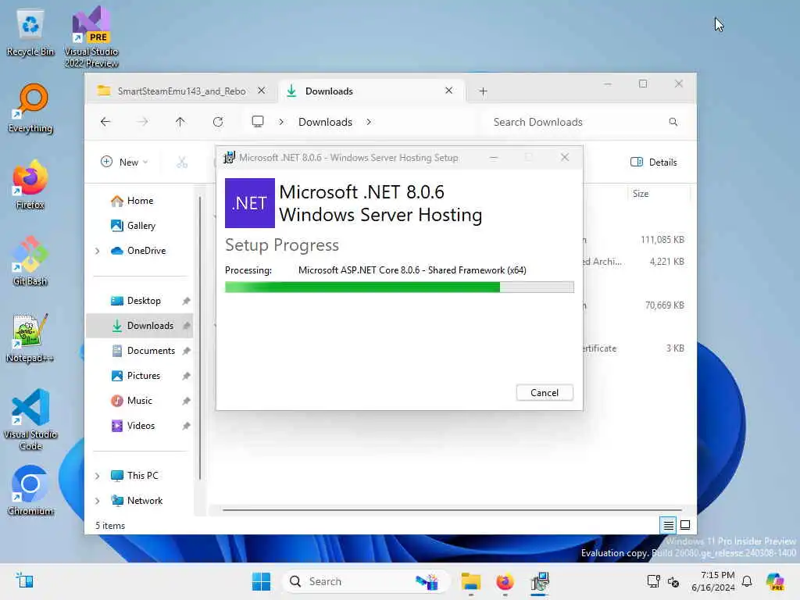Open Desktop in the navigation pane
Viewport: 800px width, 600px height.
point(140,301)
